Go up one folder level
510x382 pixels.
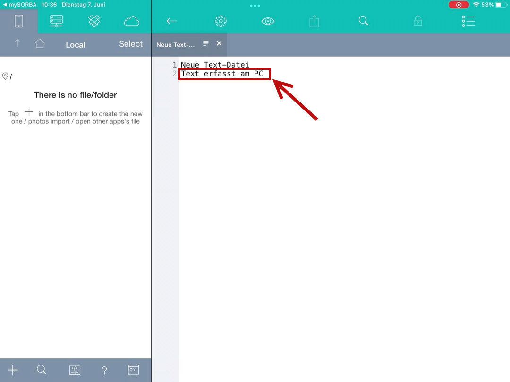[17, 43]
